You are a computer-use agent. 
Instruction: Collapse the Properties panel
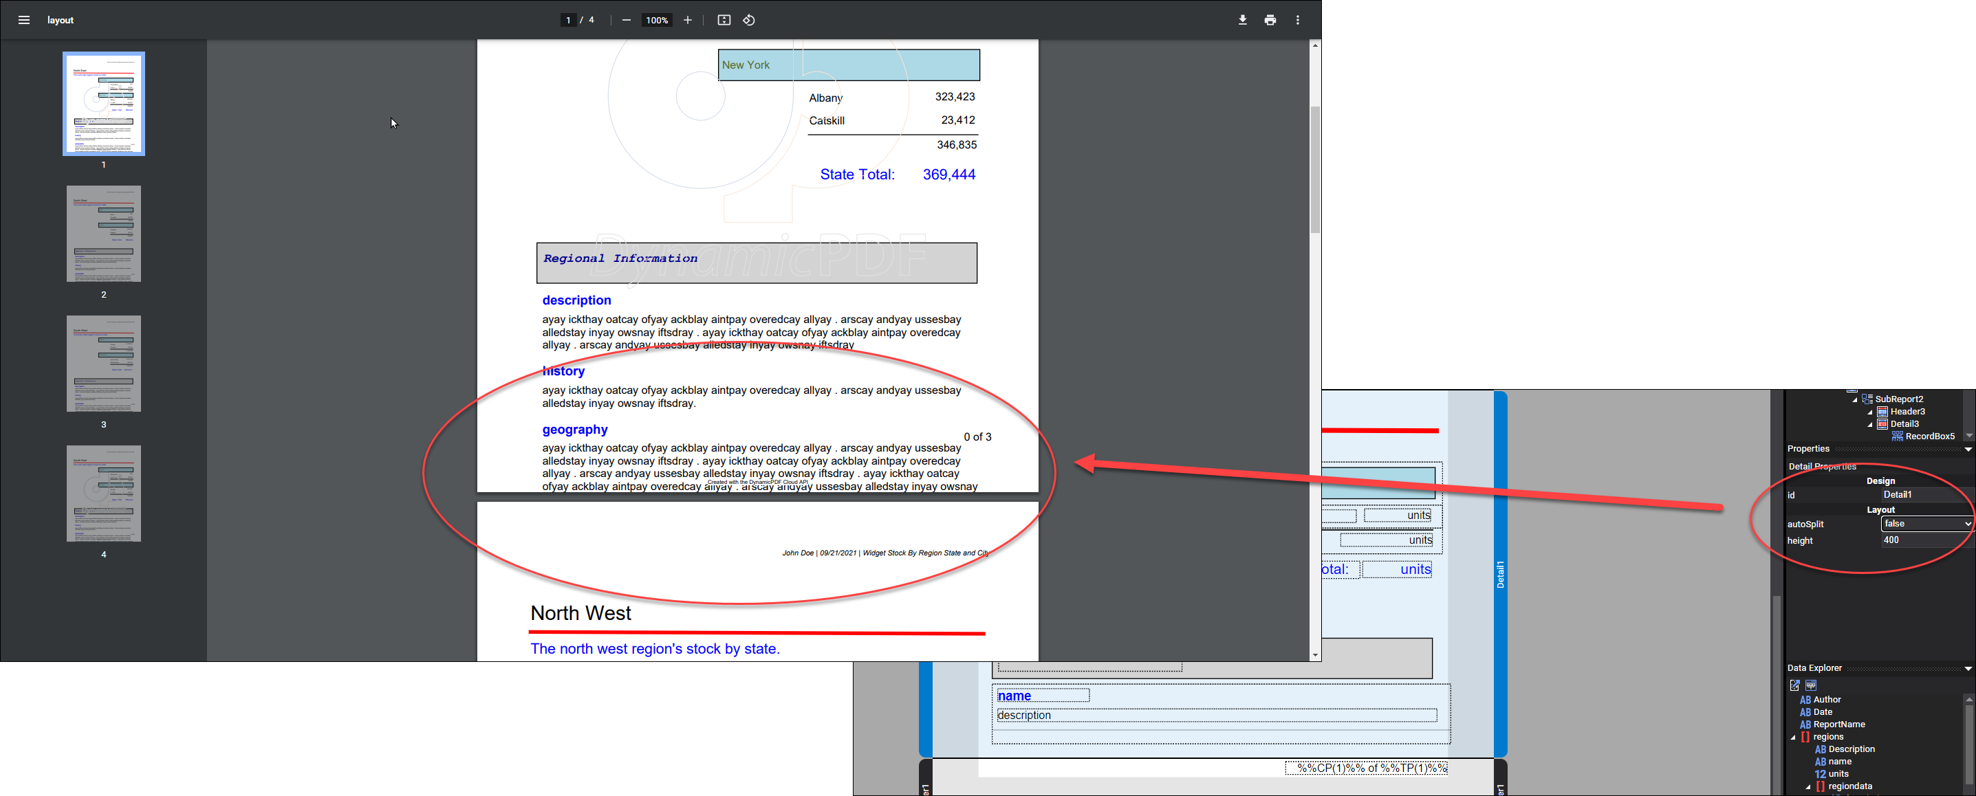coord(1968,450)
